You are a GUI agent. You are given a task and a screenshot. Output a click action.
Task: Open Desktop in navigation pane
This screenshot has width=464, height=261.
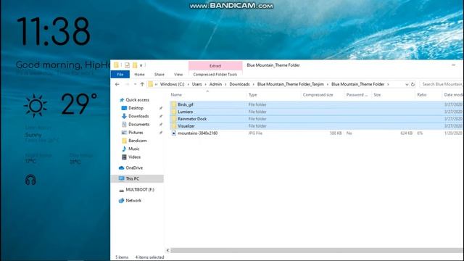(136, 108)
